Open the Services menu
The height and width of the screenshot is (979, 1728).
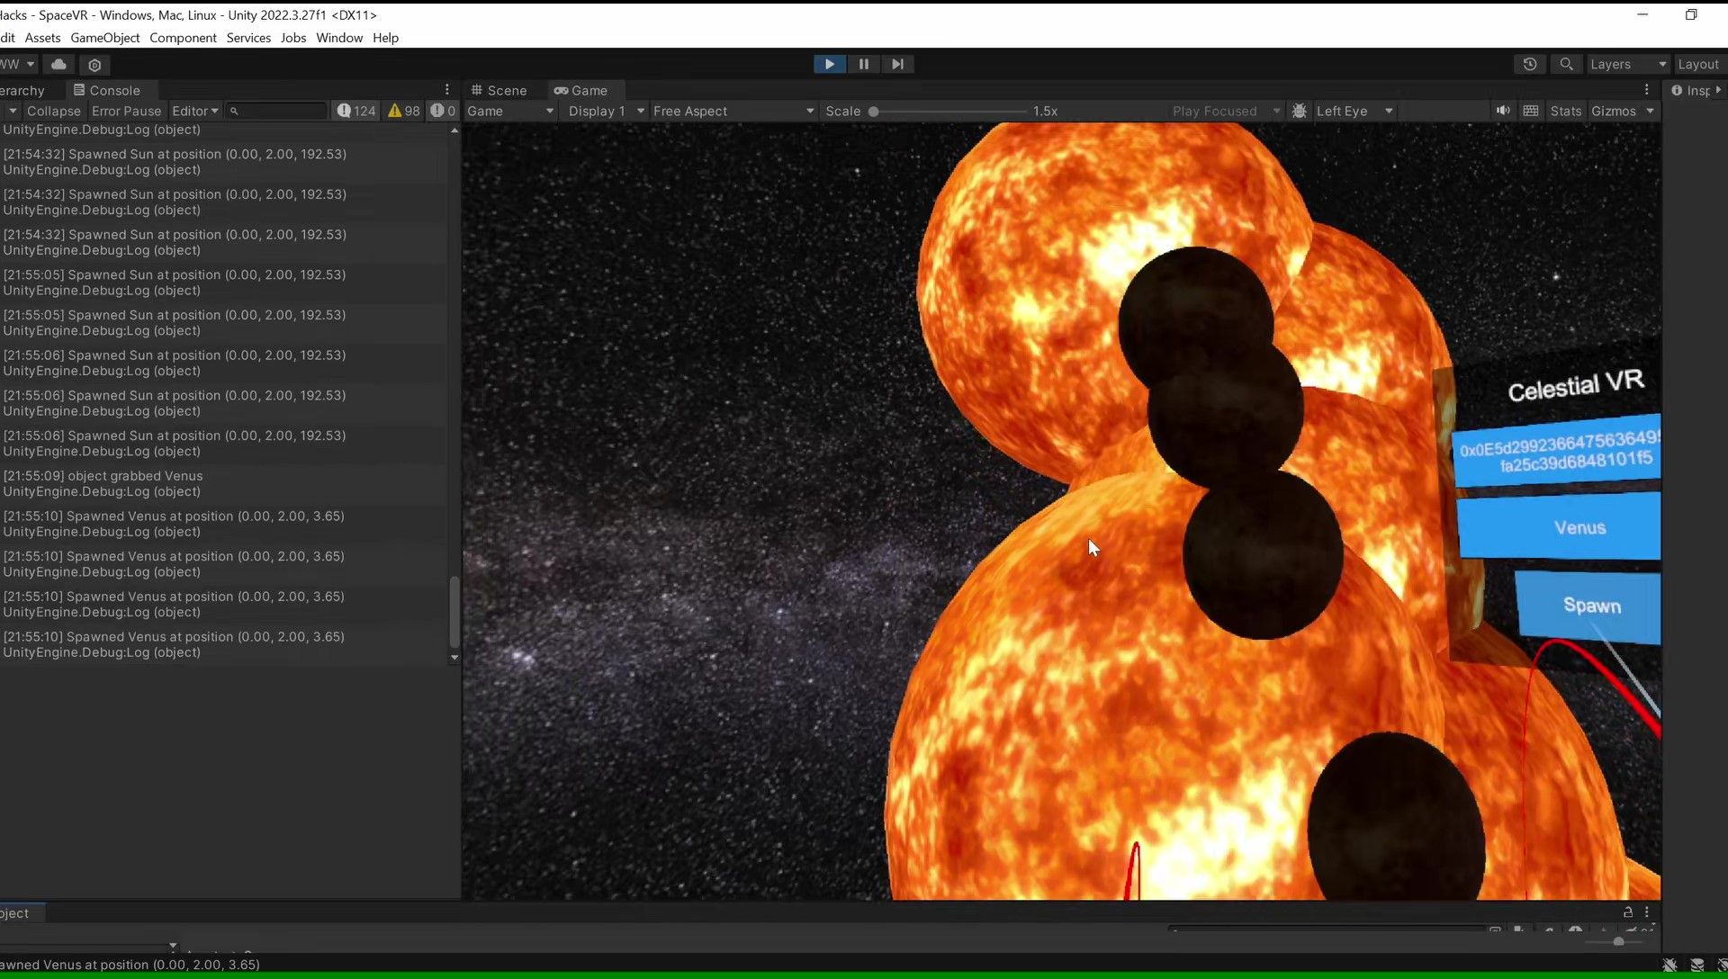[248, 37]
